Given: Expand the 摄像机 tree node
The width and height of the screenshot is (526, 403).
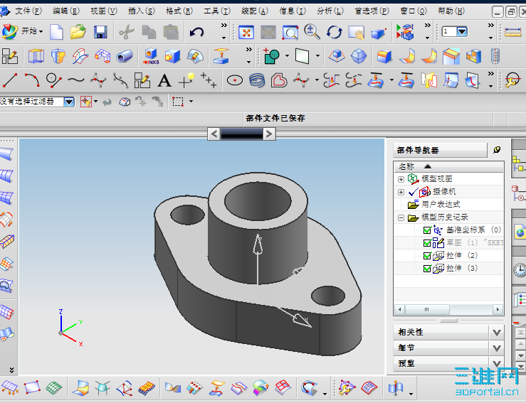Looking at the screenshot, I should pos(401,193).
